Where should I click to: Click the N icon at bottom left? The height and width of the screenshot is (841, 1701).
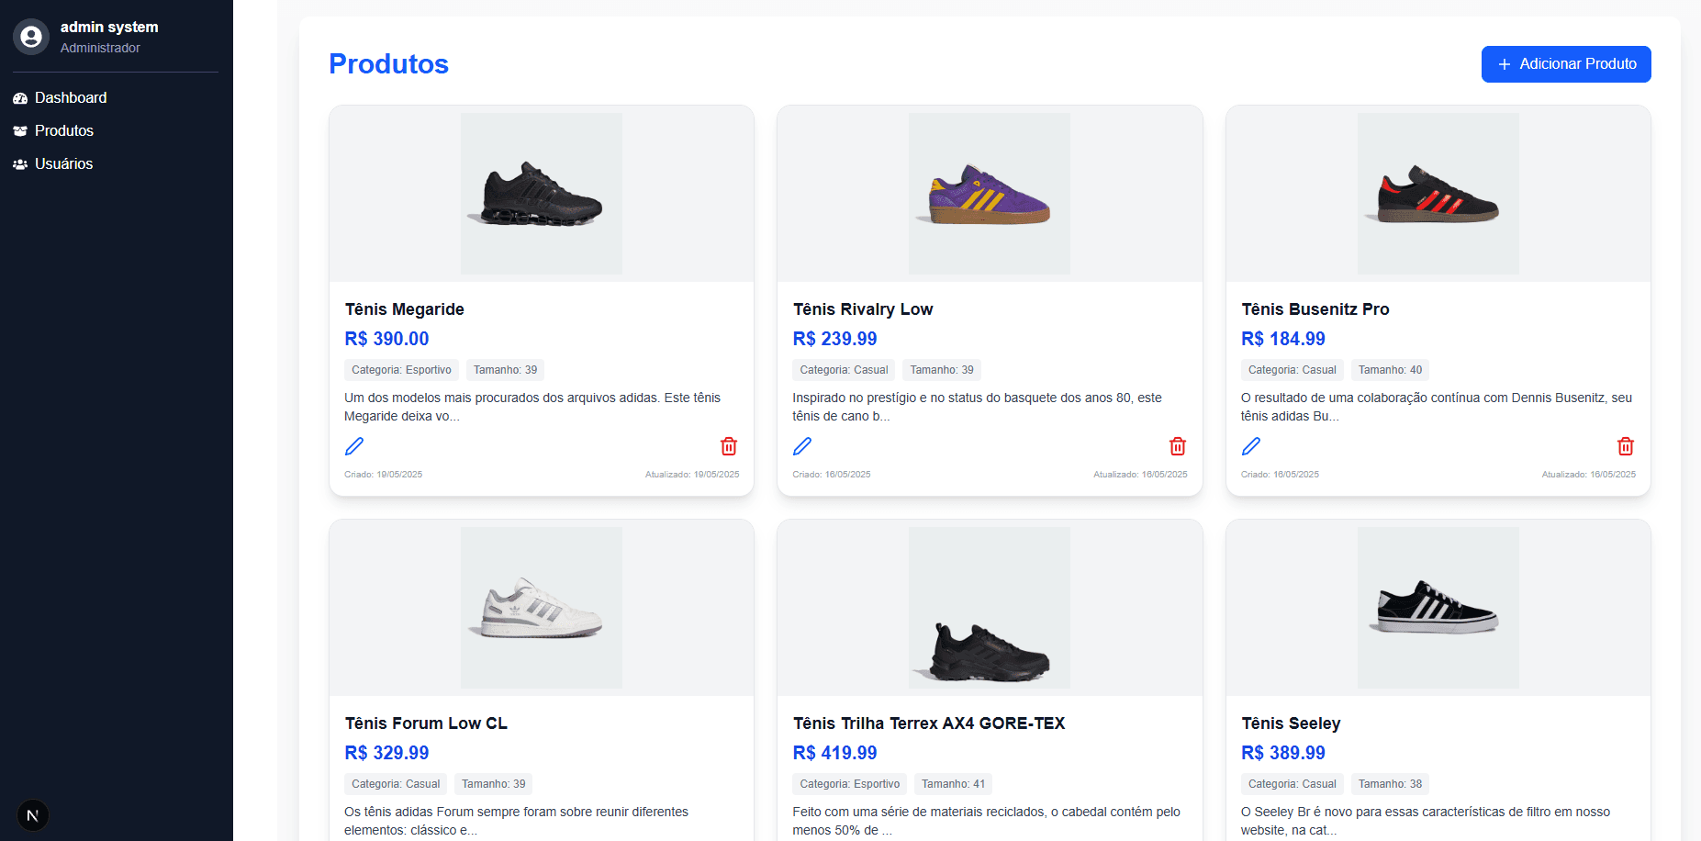pyautogui.click(x=33, y=814)
